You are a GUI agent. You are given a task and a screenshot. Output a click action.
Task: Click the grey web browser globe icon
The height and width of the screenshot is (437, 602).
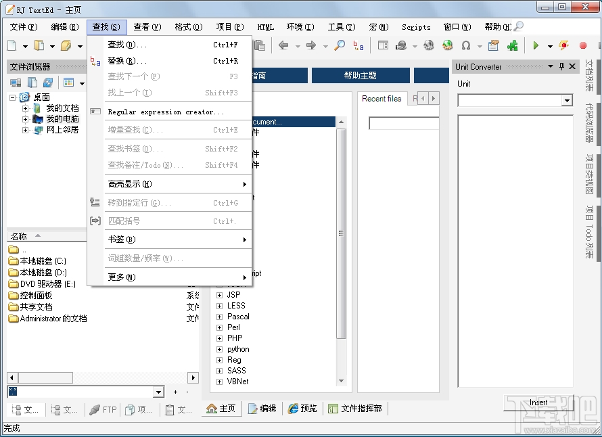(x=428, y=46)
